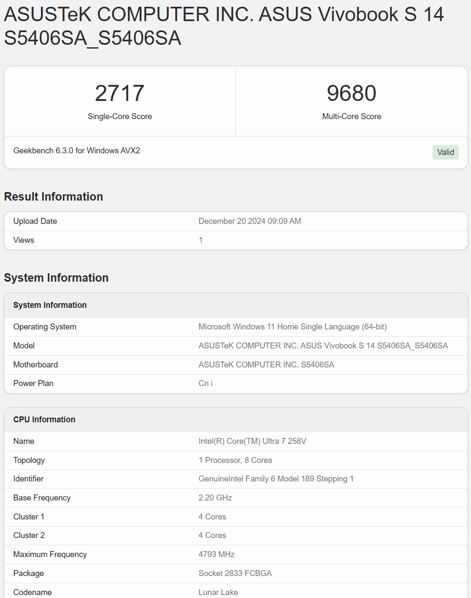Select the motherboard value ASUSTeK COMPUTER INC. S5406SA
471x598 pixels.
coord(266,365)
